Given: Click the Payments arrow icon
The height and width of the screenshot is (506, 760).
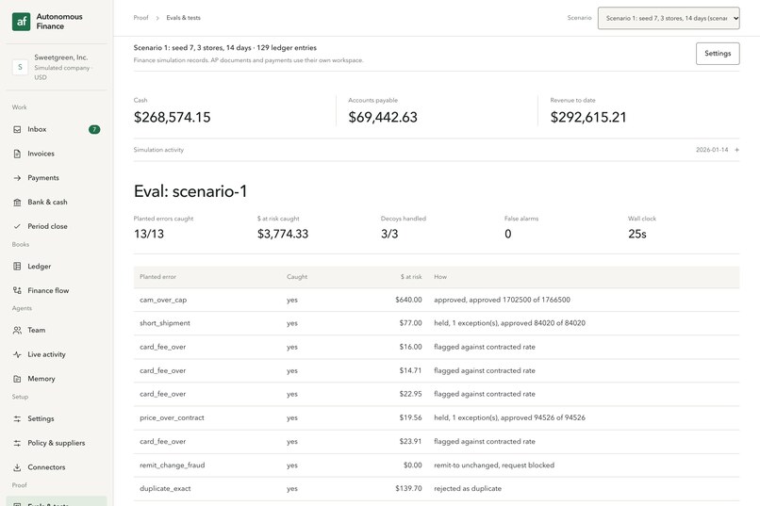Looking at the screenshot, I should [x=17, y=178].
